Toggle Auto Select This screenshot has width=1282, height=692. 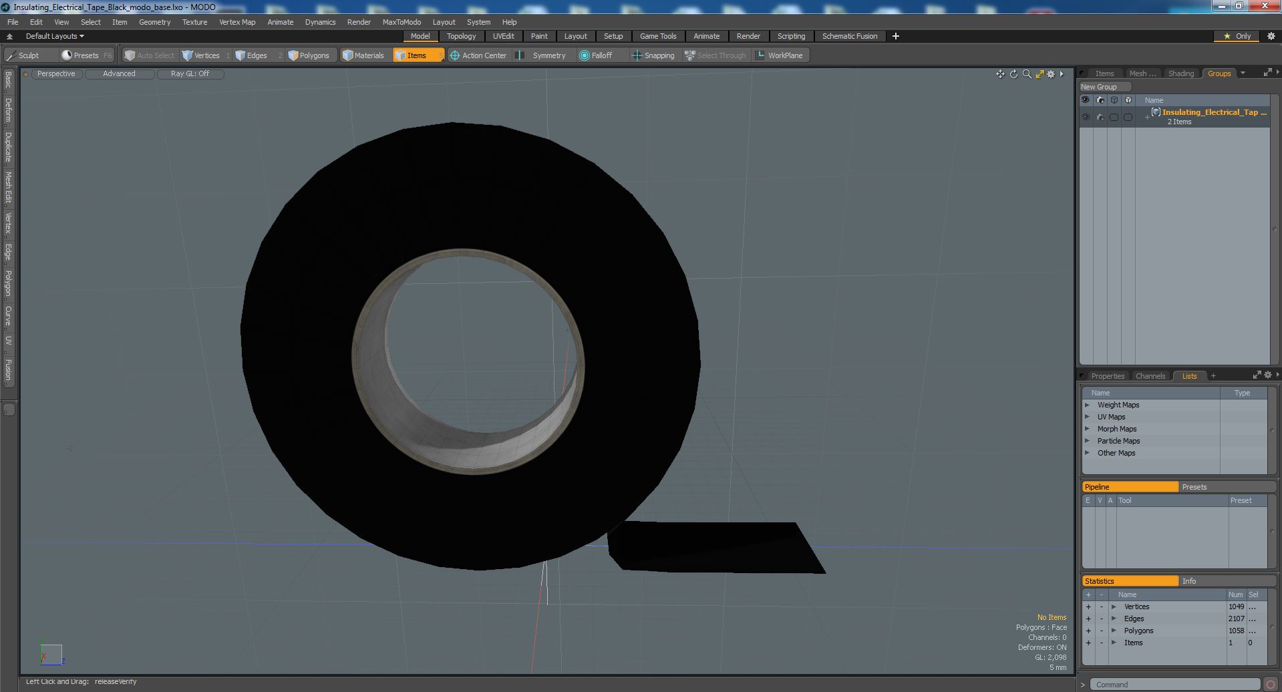point(149,55)
